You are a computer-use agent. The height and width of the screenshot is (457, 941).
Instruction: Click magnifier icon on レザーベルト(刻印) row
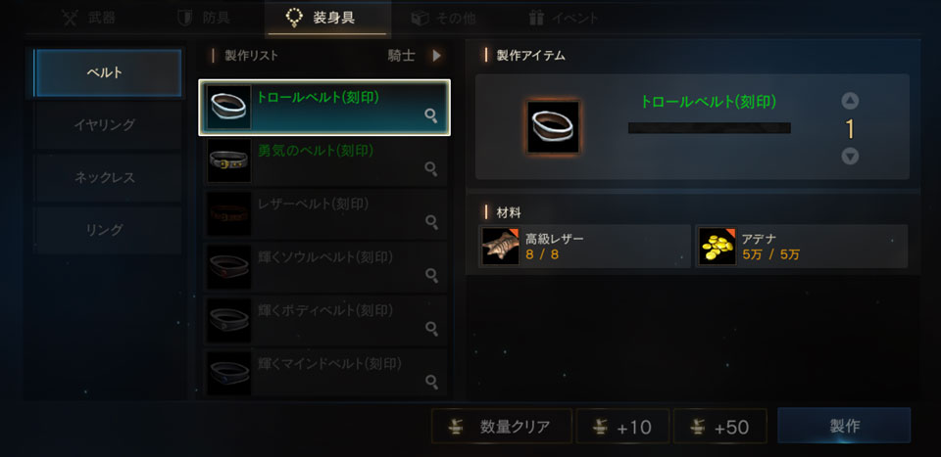tap(430, 221)
